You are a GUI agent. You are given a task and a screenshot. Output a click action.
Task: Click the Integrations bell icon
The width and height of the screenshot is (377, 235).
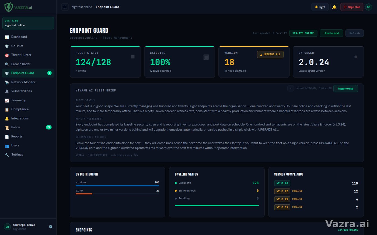click(x=7, y=118)
